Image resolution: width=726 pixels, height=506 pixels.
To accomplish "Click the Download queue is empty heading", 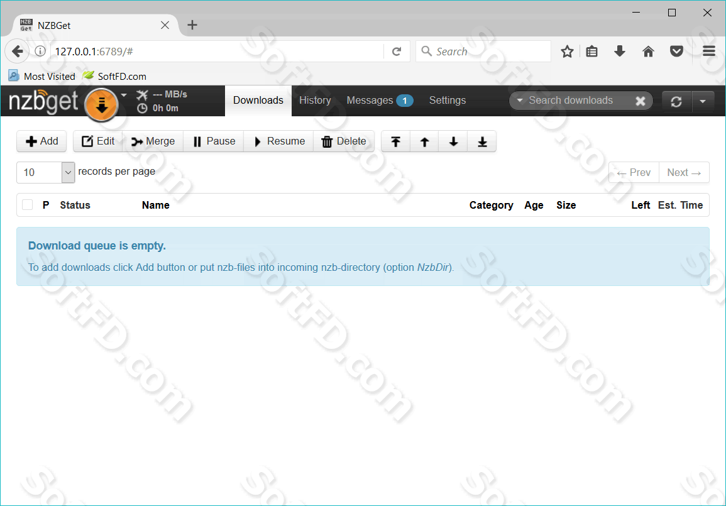I will coord(97,246).
